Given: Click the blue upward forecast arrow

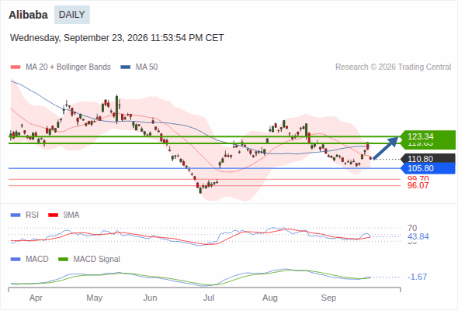Looking at the screenshot, I should (x=386, y=148).
